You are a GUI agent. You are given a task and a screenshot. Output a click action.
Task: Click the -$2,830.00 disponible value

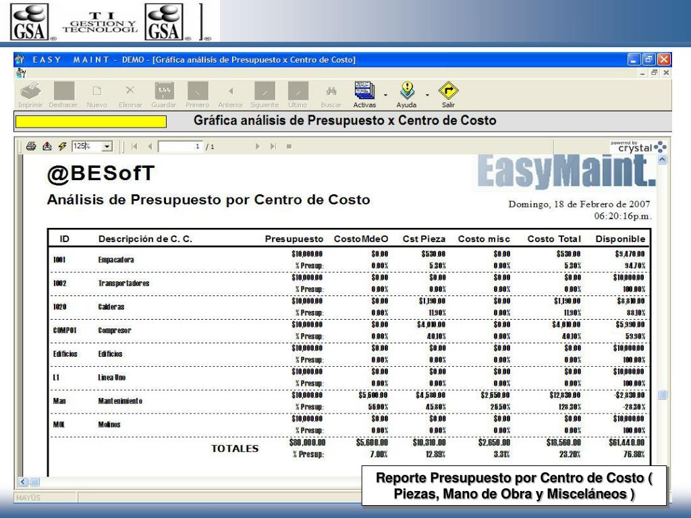click(x=630, y=395)
